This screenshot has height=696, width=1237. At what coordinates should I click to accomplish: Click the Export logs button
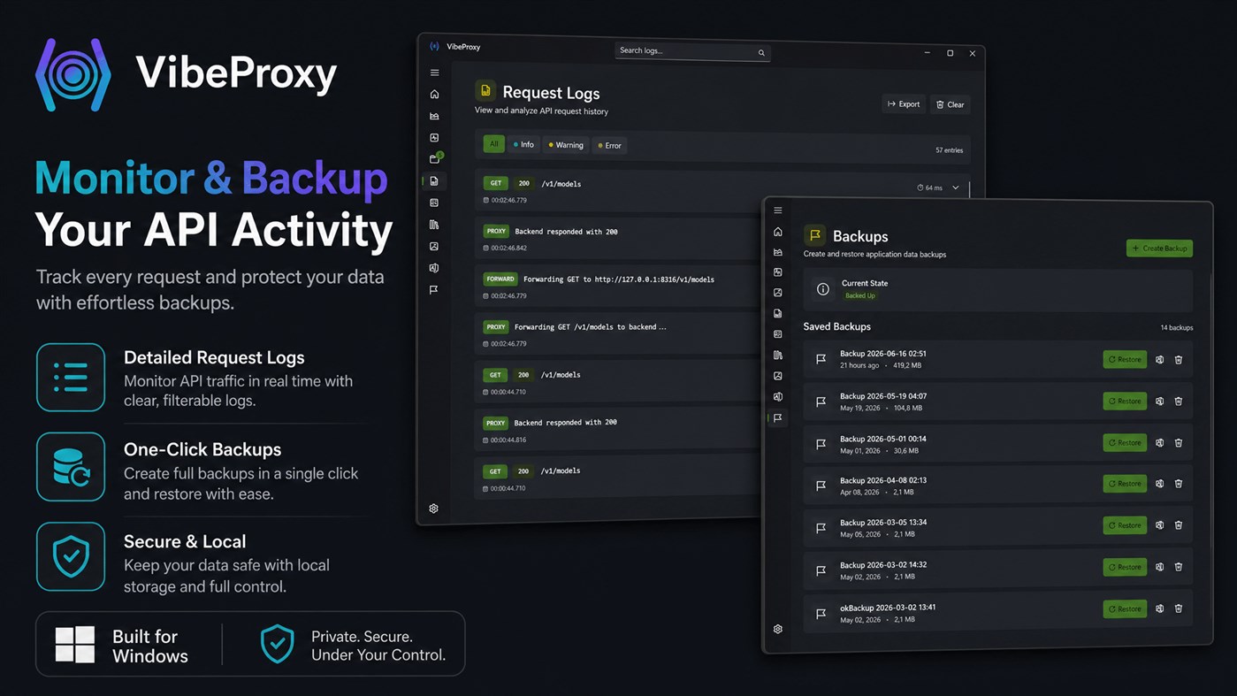pyautogui.click(x=904, y=104)
